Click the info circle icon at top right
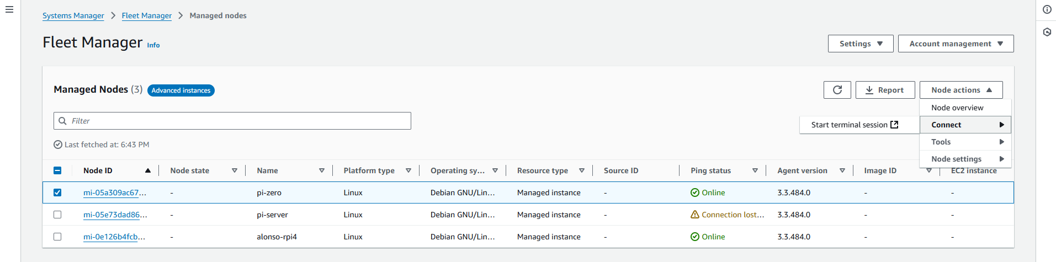1056x262 pixels. pyautogui.click(x=1047, y=9)
